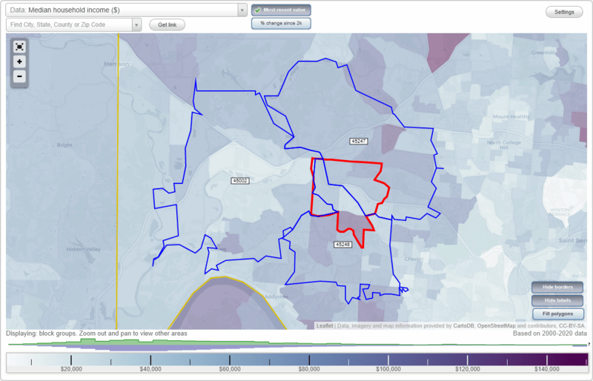Click the 45248 zip code label
Viewport: 593px width, 381px height.
coord(343,245)
